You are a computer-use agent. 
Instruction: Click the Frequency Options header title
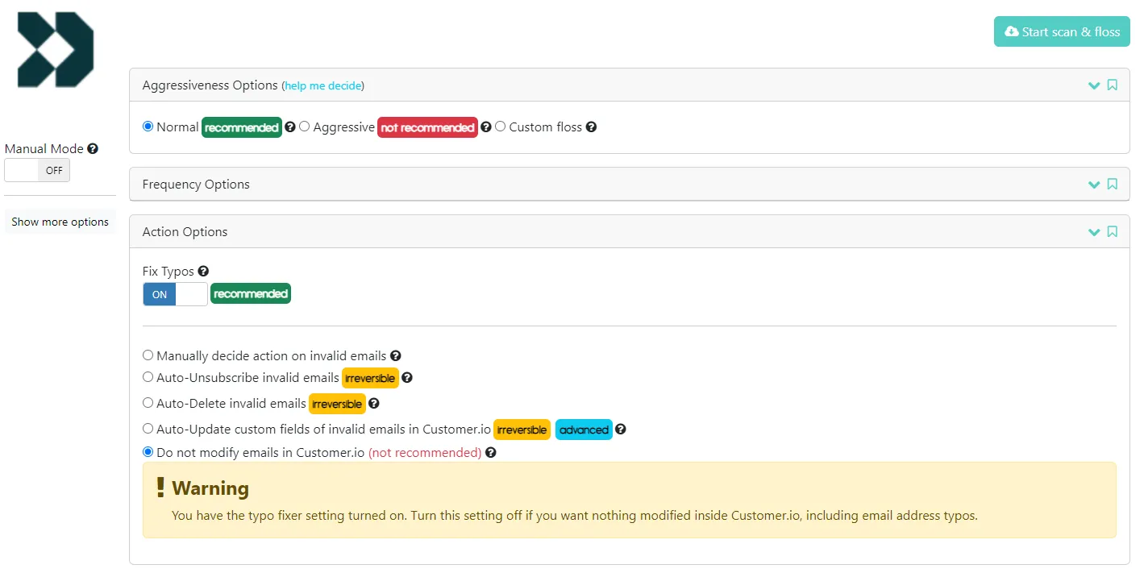coord(196,185)
